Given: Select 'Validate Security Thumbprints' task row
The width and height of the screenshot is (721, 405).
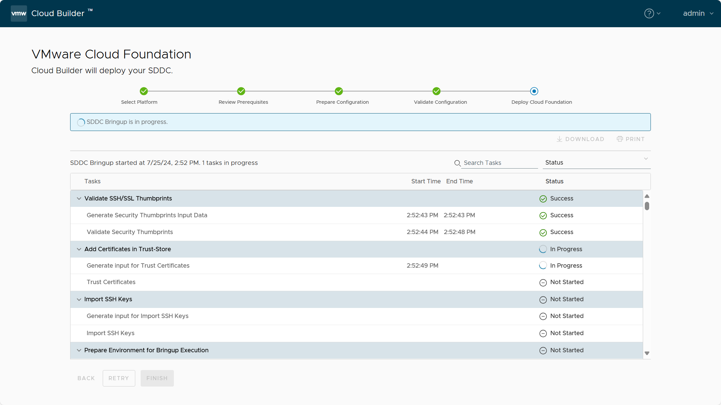Looking at the screenshot, I should 356,232.
